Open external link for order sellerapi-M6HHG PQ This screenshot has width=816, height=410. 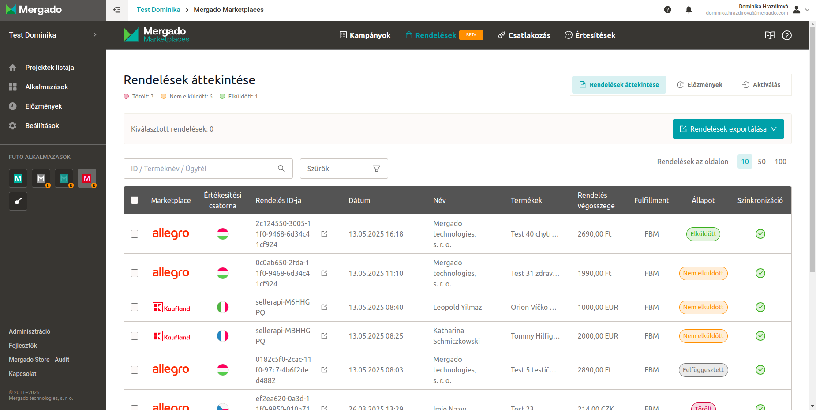point(324,307)
